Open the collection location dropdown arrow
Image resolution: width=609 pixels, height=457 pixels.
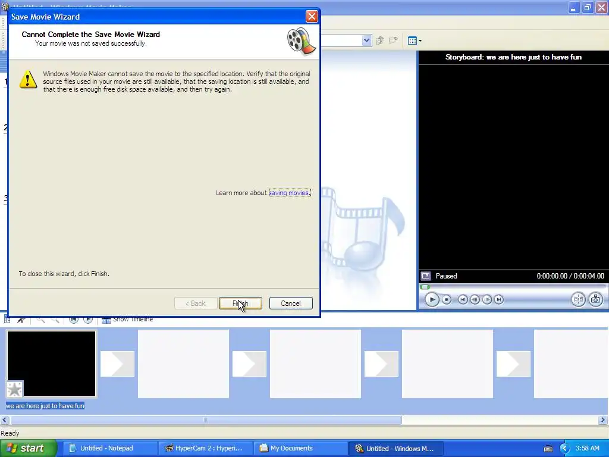click(x=366, y=40)
